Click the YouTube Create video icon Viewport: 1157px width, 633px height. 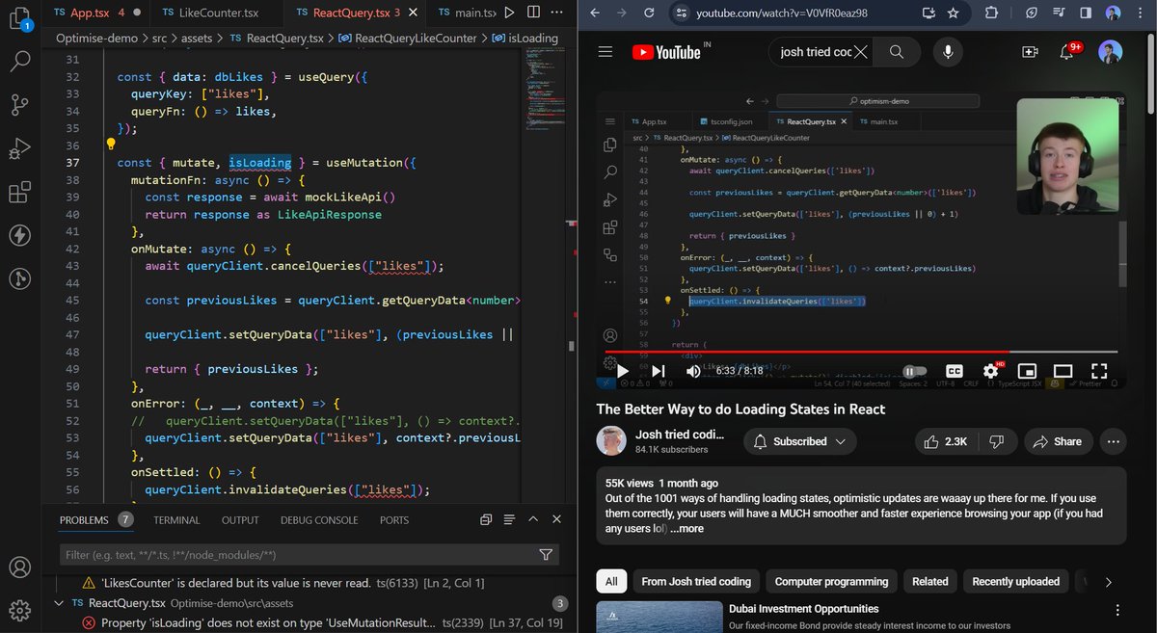[x=1030, y=52]
